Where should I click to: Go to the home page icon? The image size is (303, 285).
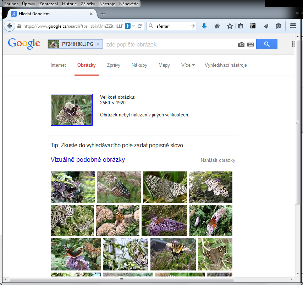click(x=217, y=26)
